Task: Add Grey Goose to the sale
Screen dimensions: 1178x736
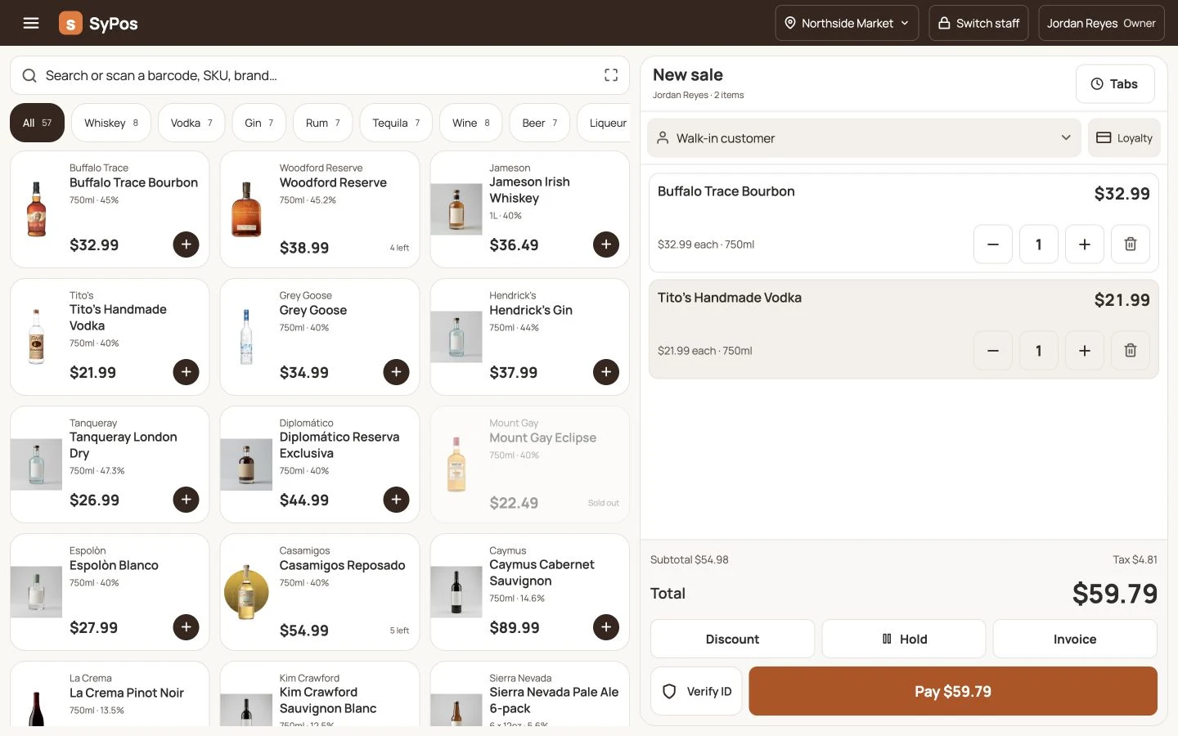Action: pos(396,372)
